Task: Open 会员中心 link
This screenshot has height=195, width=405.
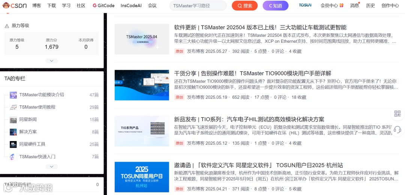Action: [x=331, y=5]
